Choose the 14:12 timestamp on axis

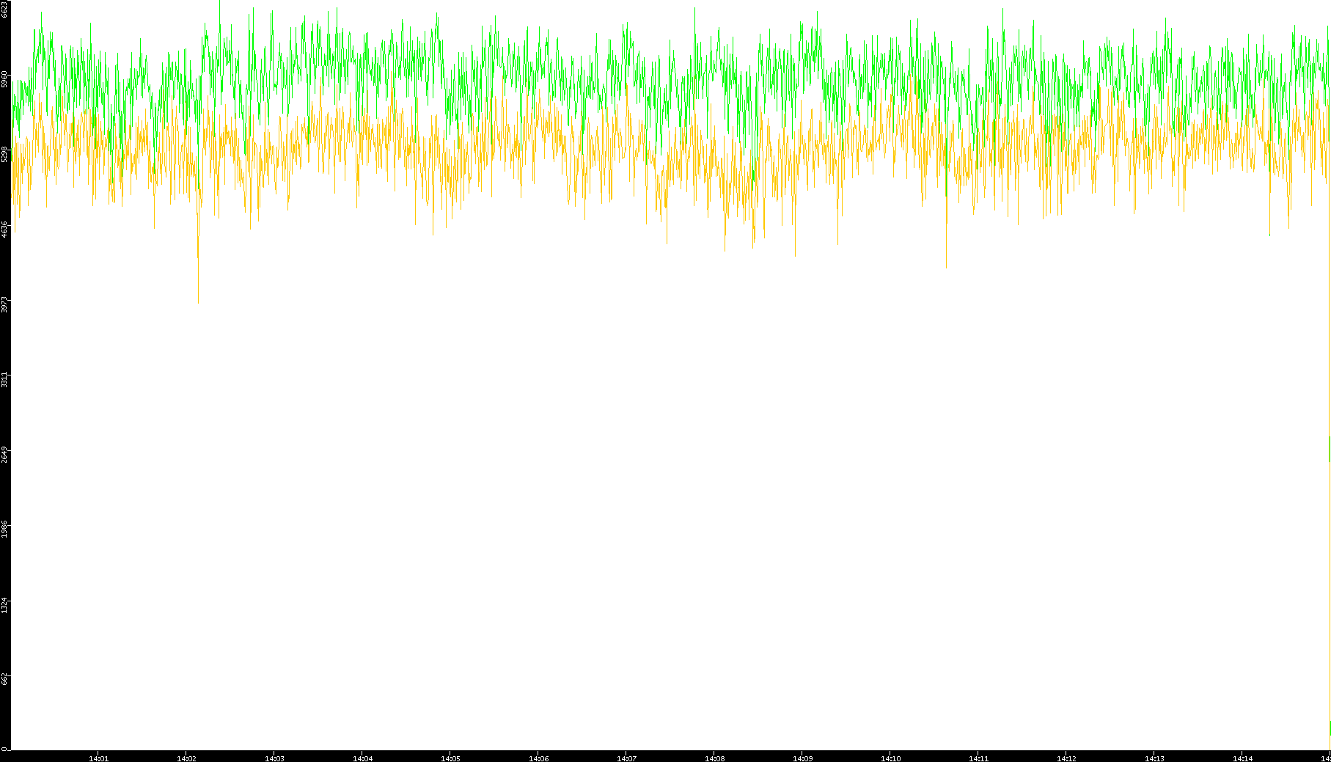(x=1066, y=758)
